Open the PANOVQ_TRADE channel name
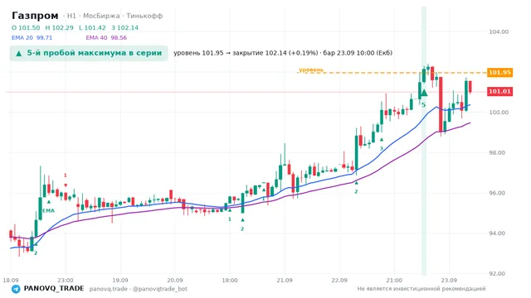This screenshot has height=298, width=531. click(54, 289)
